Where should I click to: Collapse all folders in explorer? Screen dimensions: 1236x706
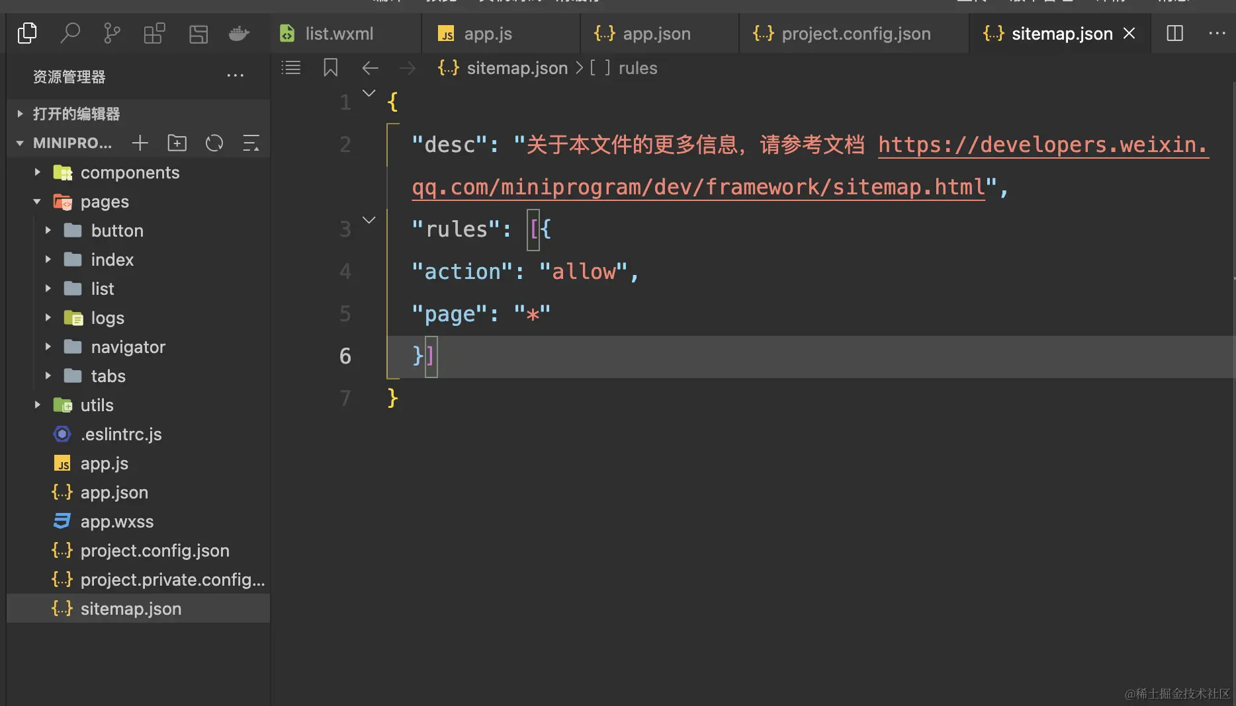251,143
